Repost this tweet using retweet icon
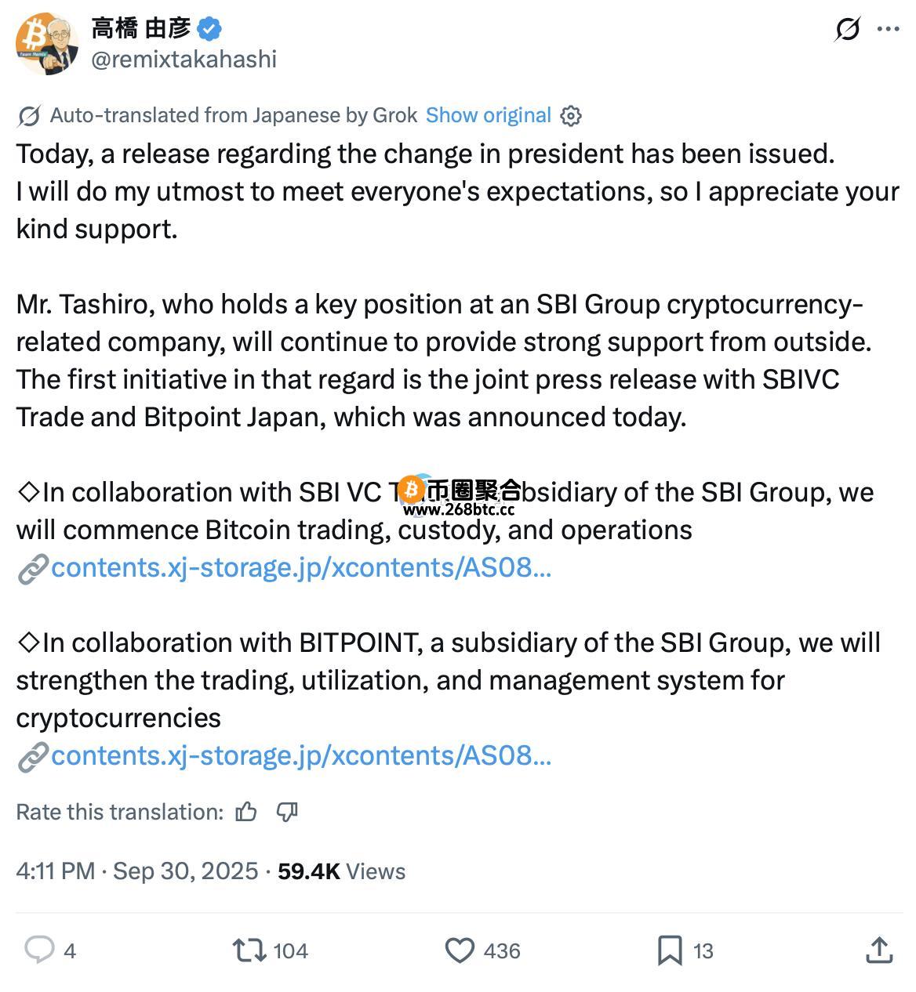This screenshot has height=992, width=916. [249, 950]
